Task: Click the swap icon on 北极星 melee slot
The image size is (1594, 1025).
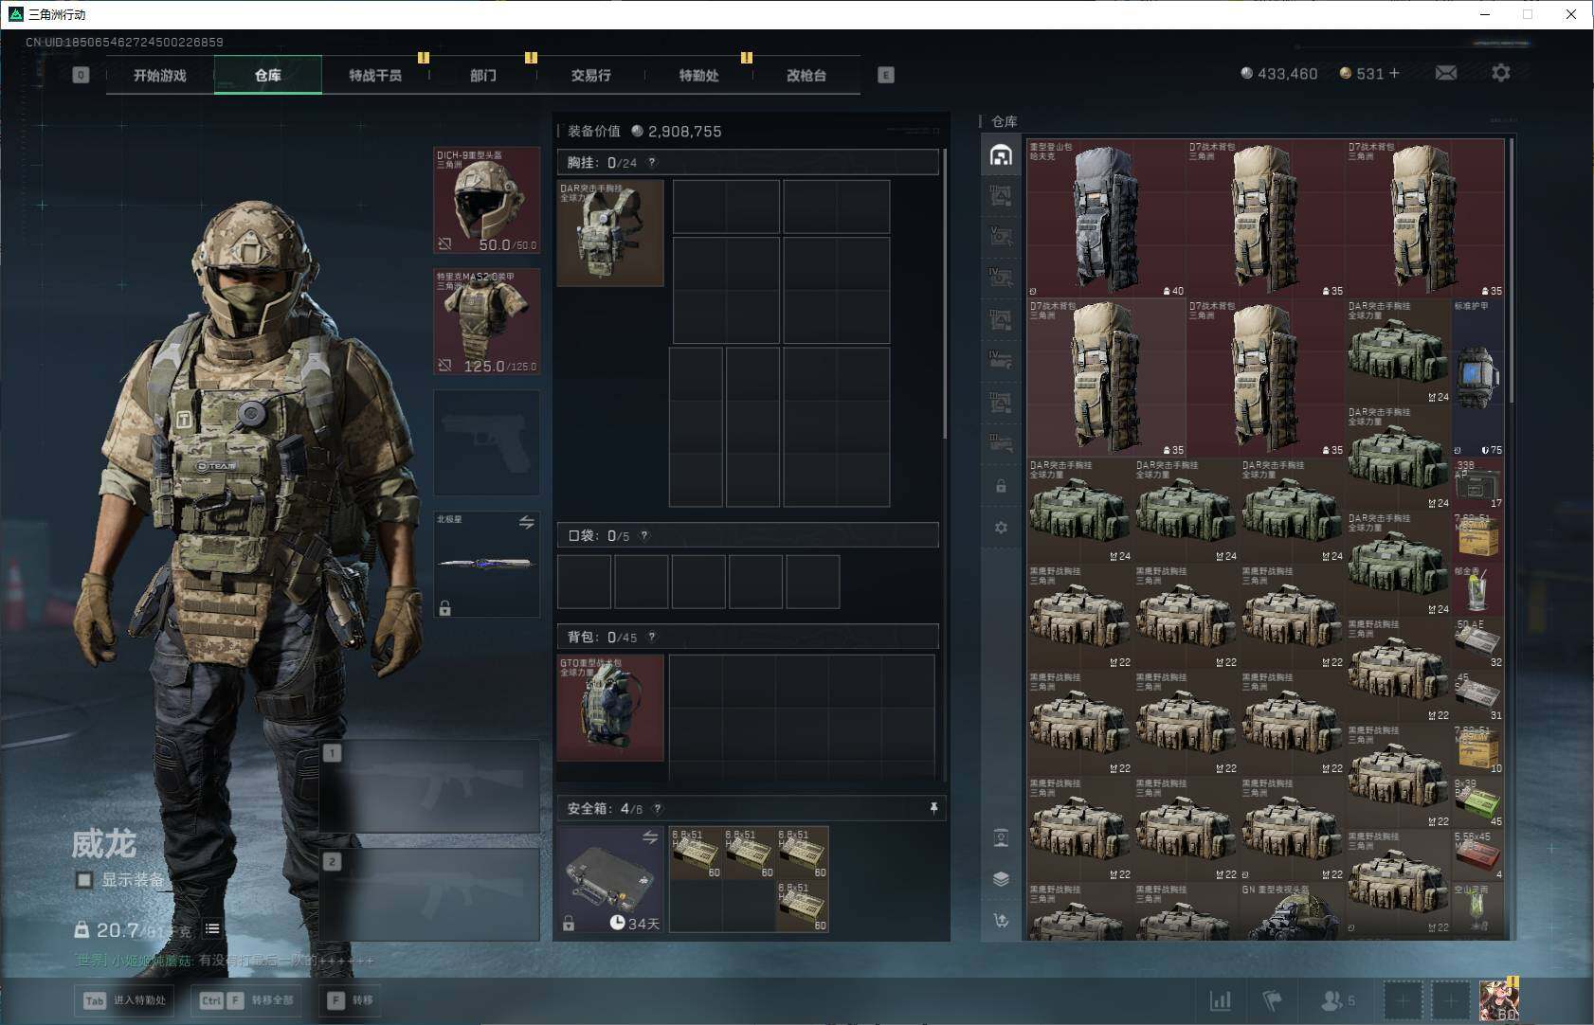Action: pyautogui.click(x=526, y=522)
